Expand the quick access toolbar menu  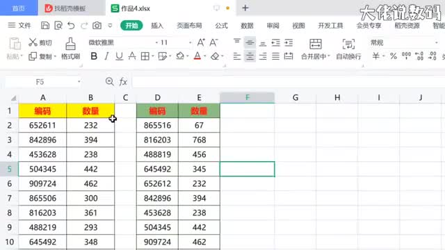click(x=110, y=26)
